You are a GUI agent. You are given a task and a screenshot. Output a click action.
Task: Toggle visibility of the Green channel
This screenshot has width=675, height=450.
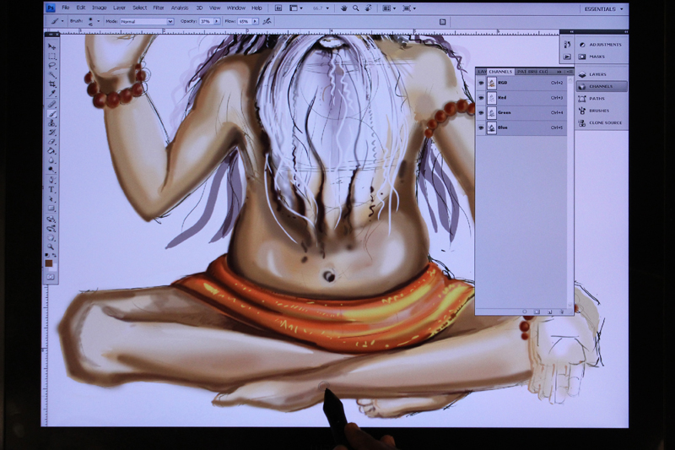click(481, 112)
